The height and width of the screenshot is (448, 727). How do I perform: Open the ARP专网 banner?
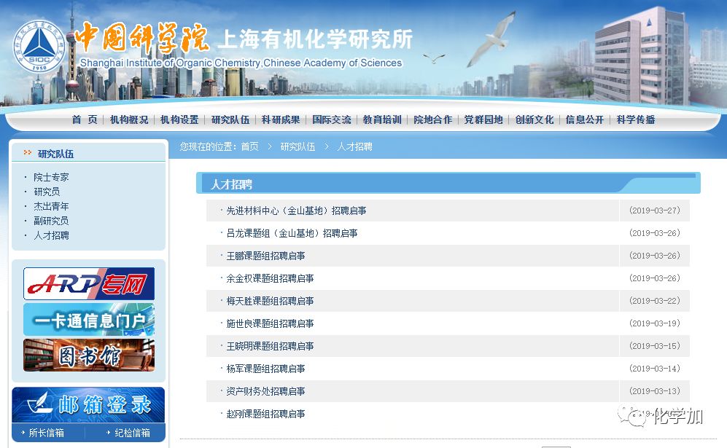coord(89,283)
